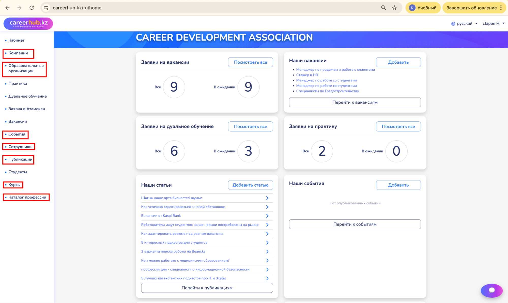The width and height of the screenshot is (508, 303).
Task: Open the browser three-dot menu icon
Action: (x=501, y=8)
